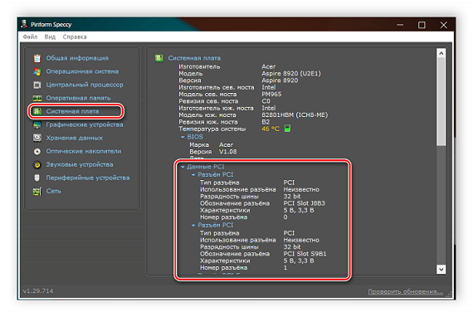Minimize the Speccy window

click(400, 25)
